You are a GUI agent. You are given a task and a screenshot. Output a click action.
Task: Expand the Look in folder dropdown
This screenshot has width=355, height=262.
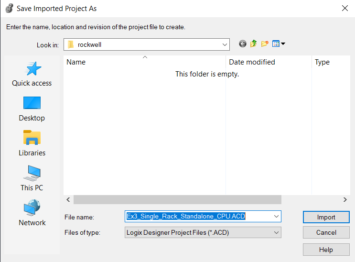225,44
